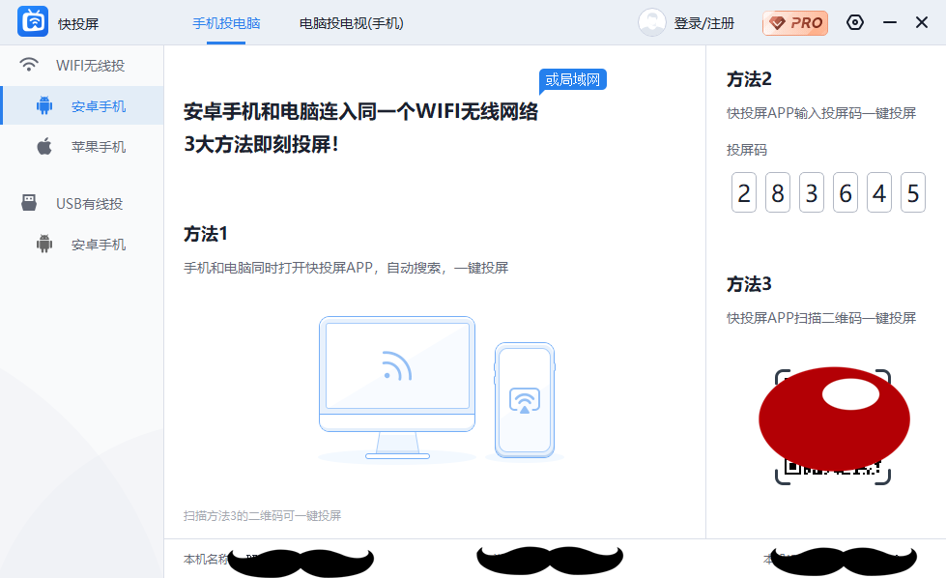Choose the Android robot icon under USB有线投
The width and height of the screenshot is (946, 578).
point(44,244)
